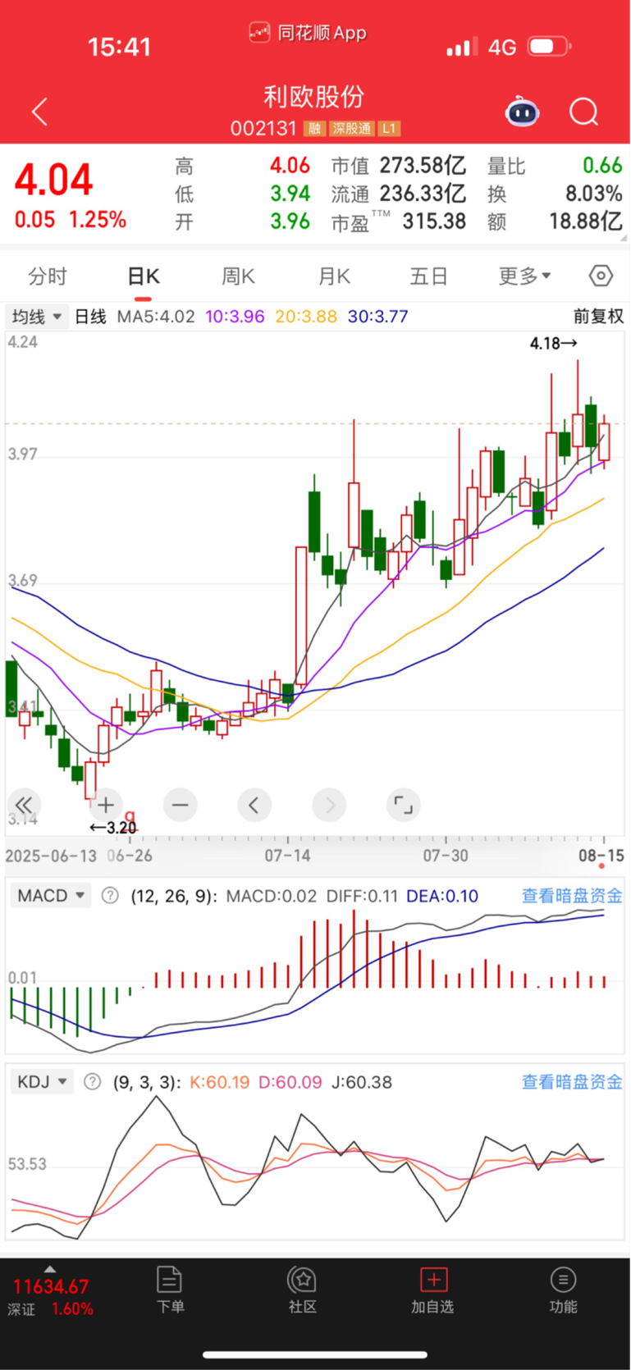Open MACD indicator dropdown
Screen dimensions: 631x1370
[51, 896]
